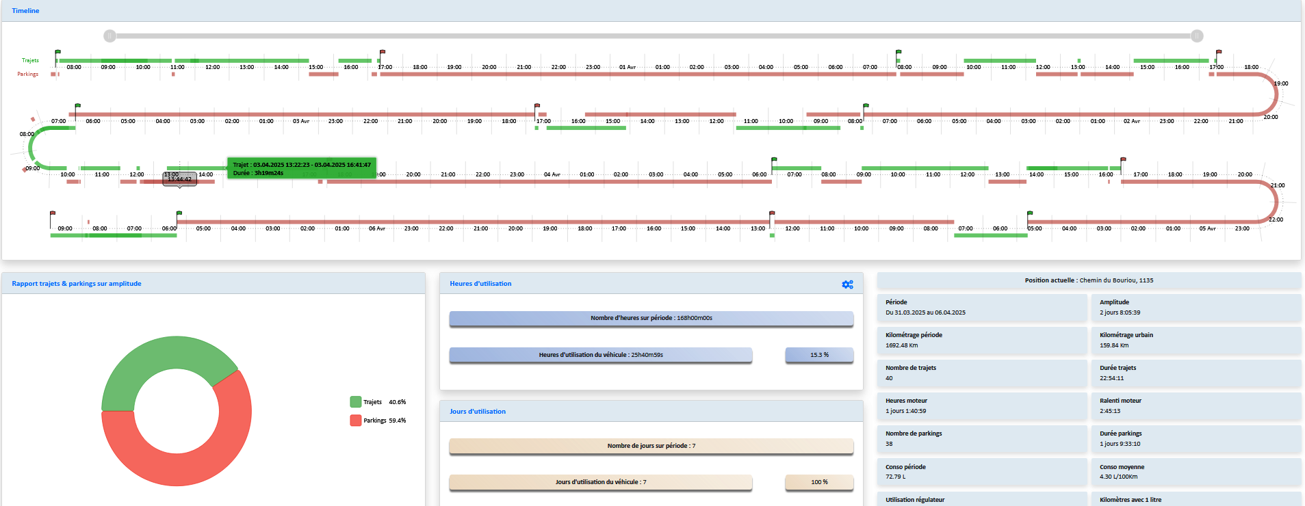Select the red flag at 17:00 on 02 Avr
This screenshot has width=1305, height=506.
537,106
